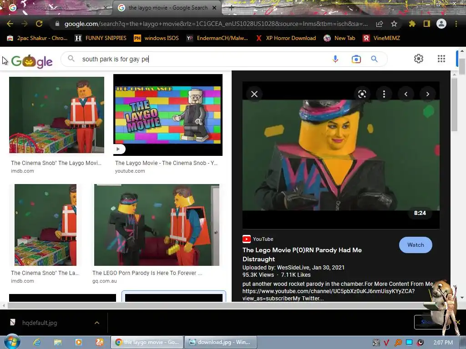Play the Laygo Movie video chip
Screen dimensions: 466x349
pos(119,149)
